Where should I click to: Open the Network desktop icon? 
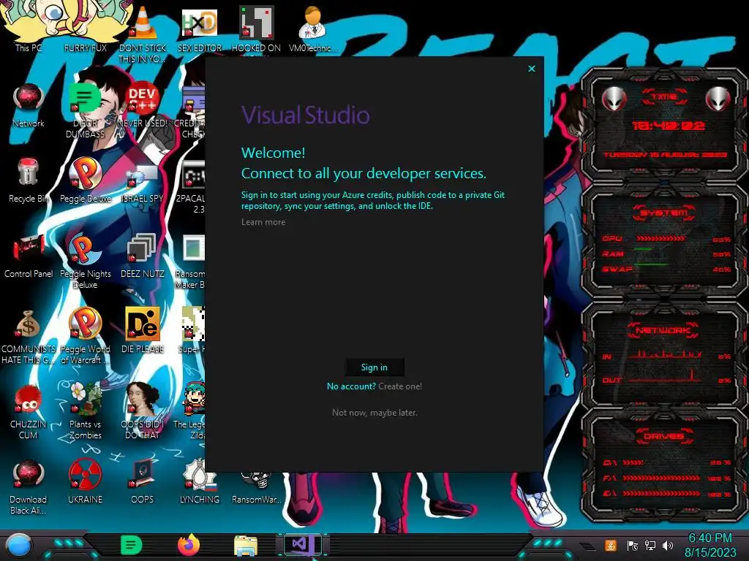click(x=29, y=105)
